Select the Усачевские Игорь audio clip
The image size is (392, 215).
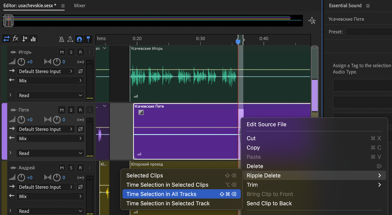(x=220, y=73)
